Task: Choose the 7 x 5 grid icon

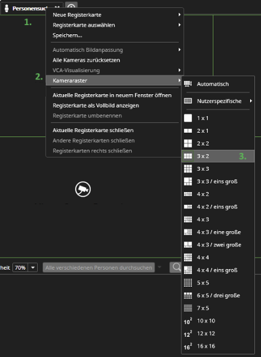Action: pos(188,308)
